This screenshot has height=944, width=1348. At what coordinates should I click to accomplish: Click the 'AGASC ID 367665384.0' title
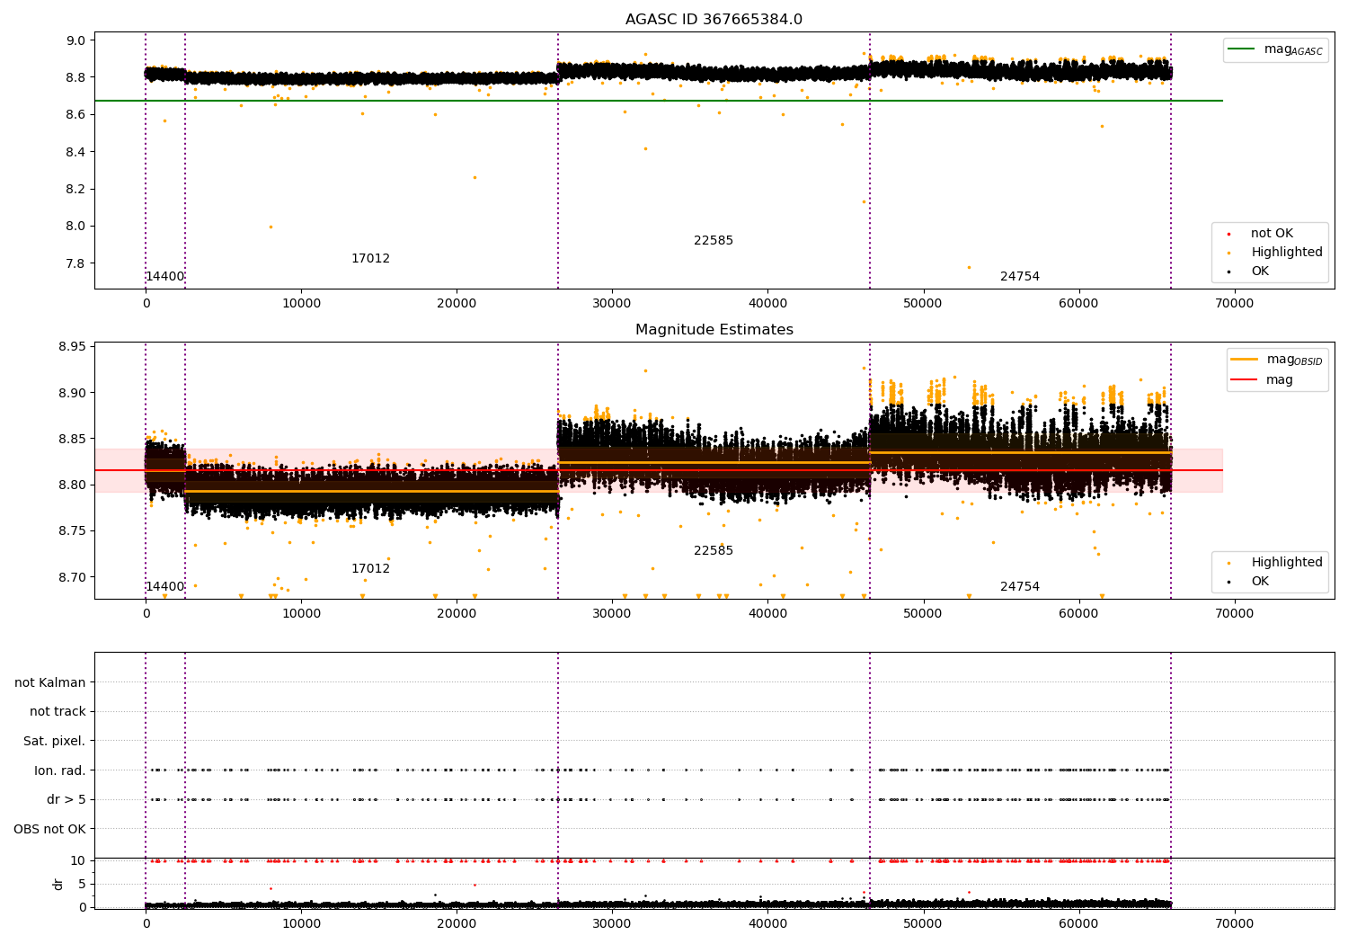pyautogui.click(x=714, y=20)
